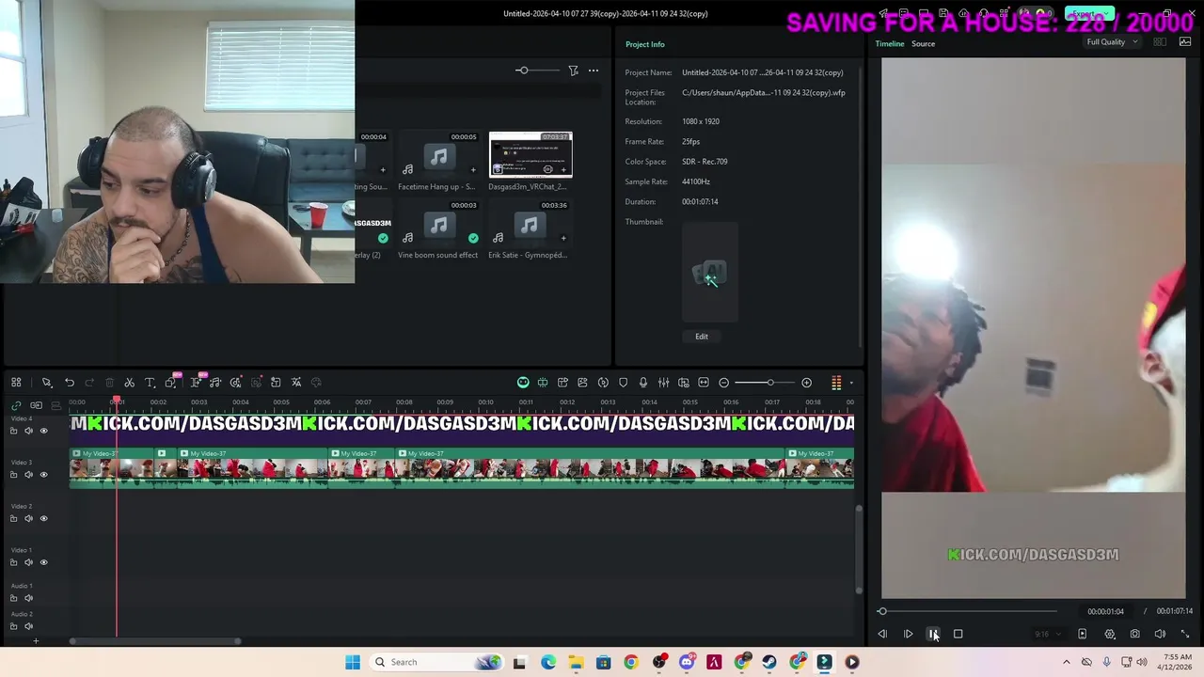1204x677 pixels.
Task: Click the Edit button under thumbnail
Action: (x=702, y=336)
